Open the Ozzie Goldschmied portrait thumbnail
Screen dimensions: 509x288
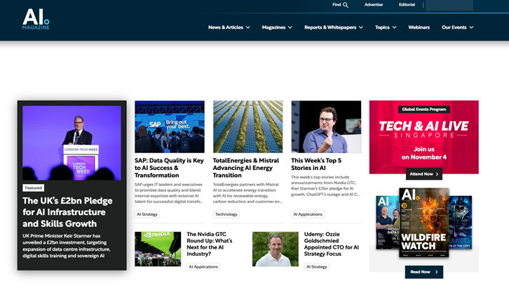pos(276,249)
